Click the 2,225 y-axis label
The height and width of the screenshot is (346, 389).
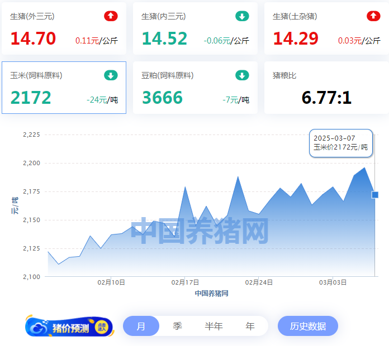tap(31, 134)
